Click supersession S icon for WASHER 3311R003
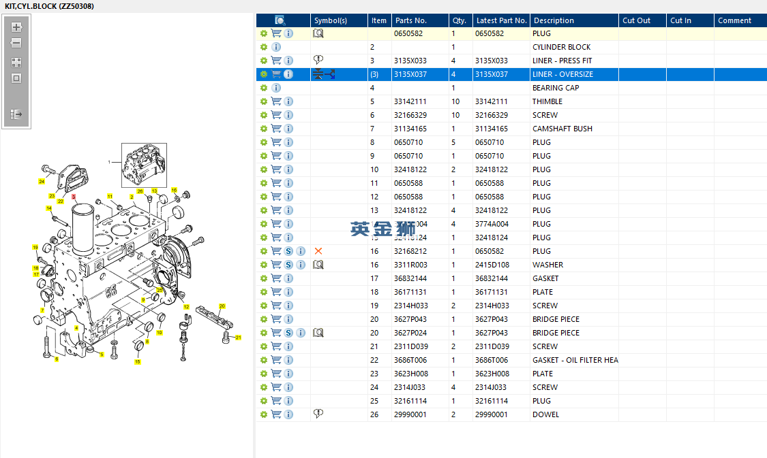This screenshot has height=458, width=767. click(x=288, y=265)
